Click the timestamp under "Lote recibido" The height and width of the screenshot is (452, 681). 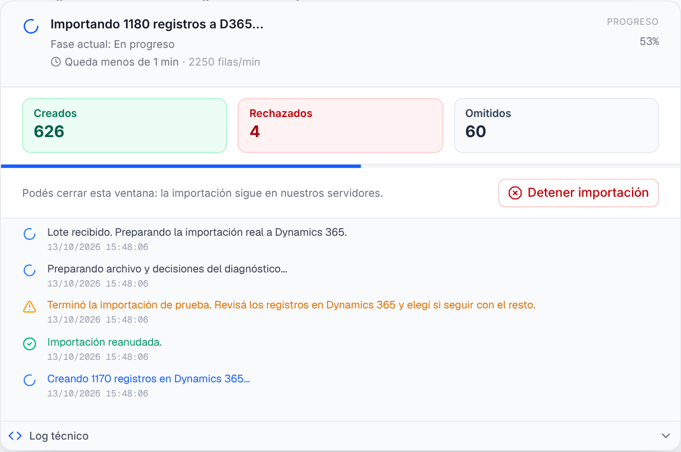point(98,247)
